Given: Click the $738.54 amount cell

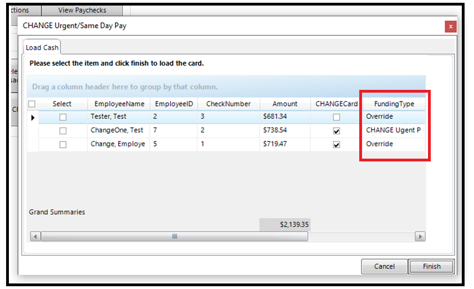Looking at the screenshot, I should click(285, 130).
